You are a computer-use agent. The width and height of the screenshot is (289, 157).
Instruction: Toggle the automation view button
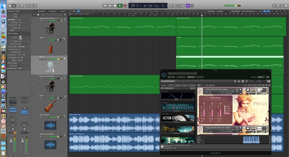tap(70, 11)
